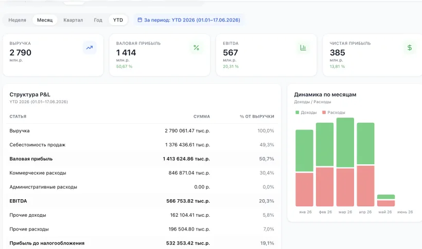Select the EBITDA row in P&L table
Viewport: 422px width, 249px height.
pyautogui.click(x=142, y=201)
